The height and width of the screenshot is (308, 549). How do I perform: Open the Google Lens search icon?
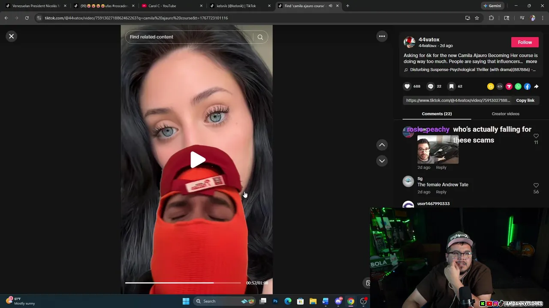(x=507, y=18)
